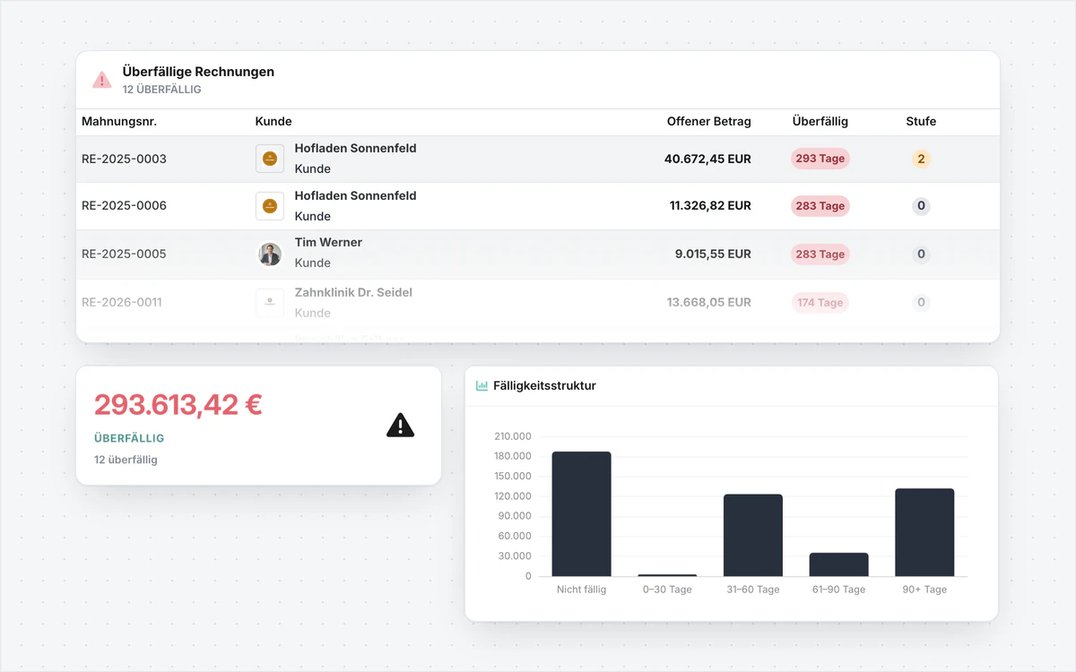The width and height of the screenshot is (1076, 672).
Task: Click the 11.326,82 EUR amount
Action: pos(710,206)
